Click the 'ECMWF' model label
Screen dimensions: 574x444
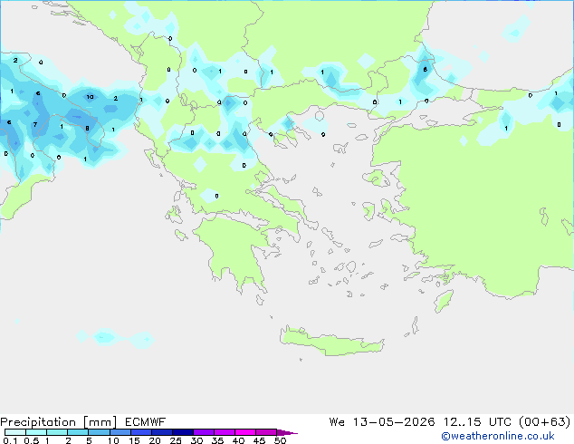[146, 422]
